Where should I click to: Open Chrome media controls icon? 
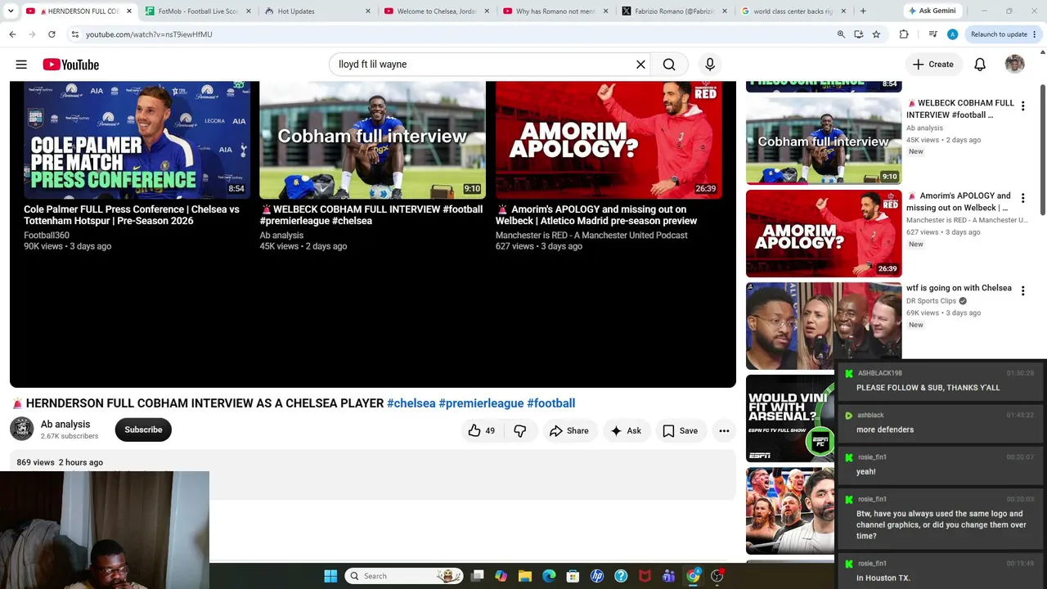[932, 34]
